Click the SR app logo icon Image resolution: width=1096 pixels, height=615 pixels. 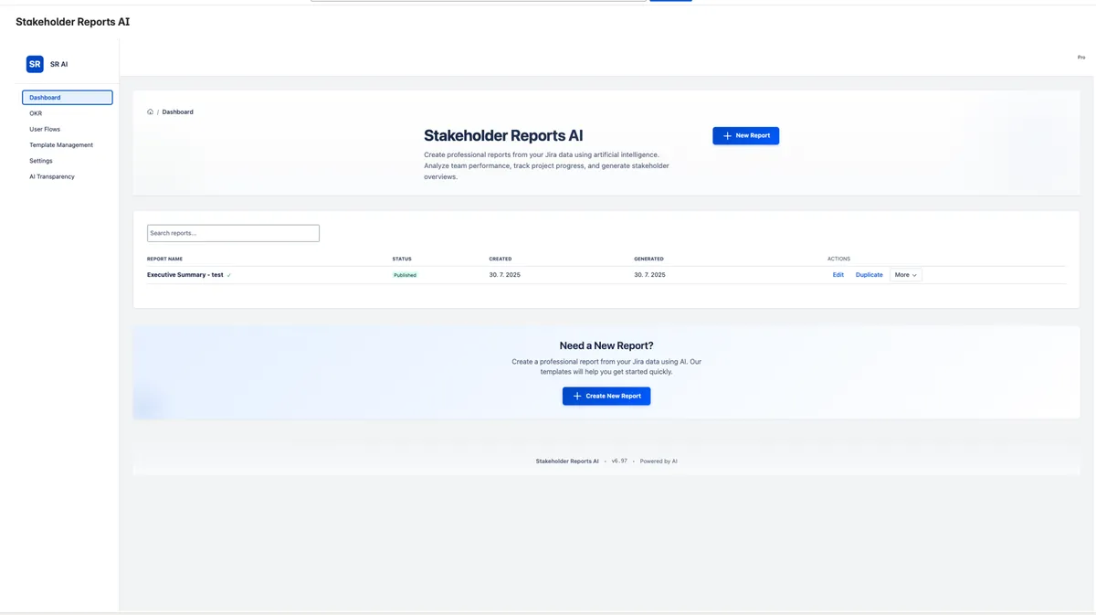[x=35, y=64]
